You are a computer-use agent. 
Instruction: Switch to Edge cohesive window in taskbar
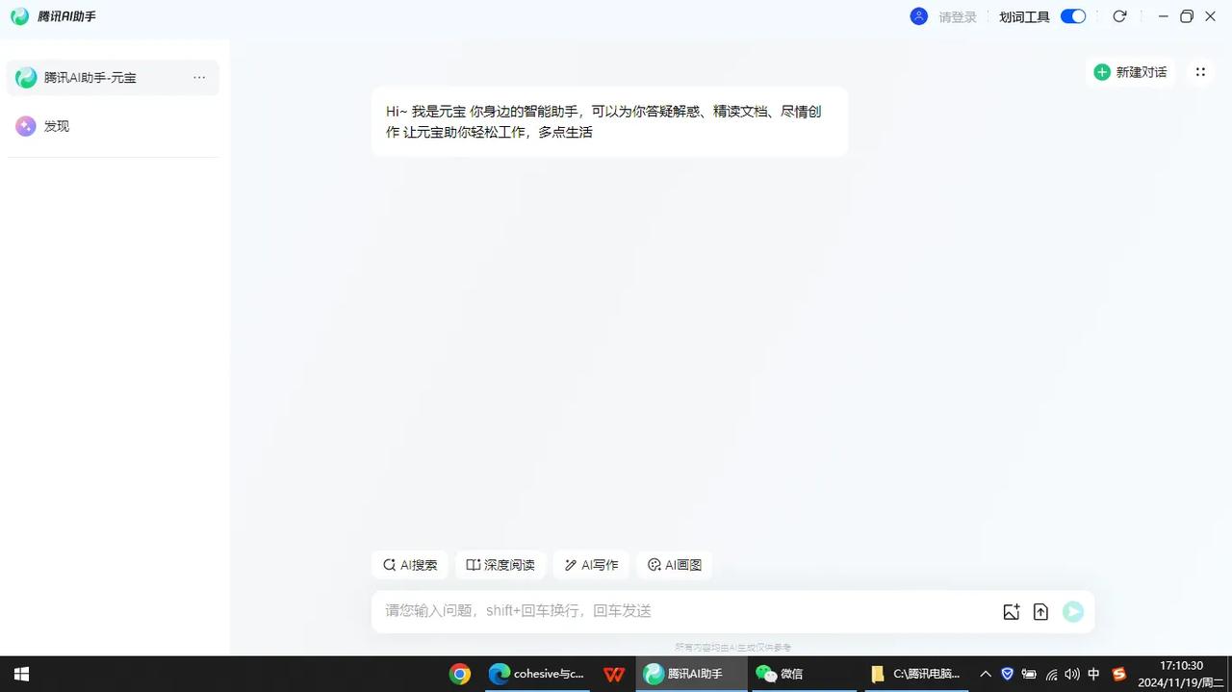536,674
